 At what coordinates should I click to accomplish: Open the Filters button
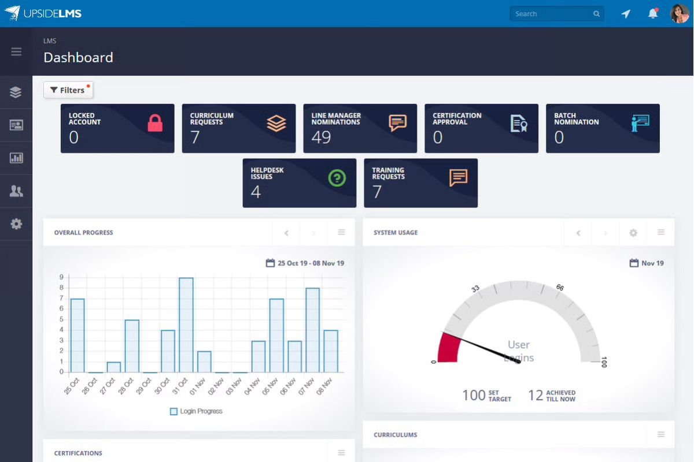tap(68, 90)
